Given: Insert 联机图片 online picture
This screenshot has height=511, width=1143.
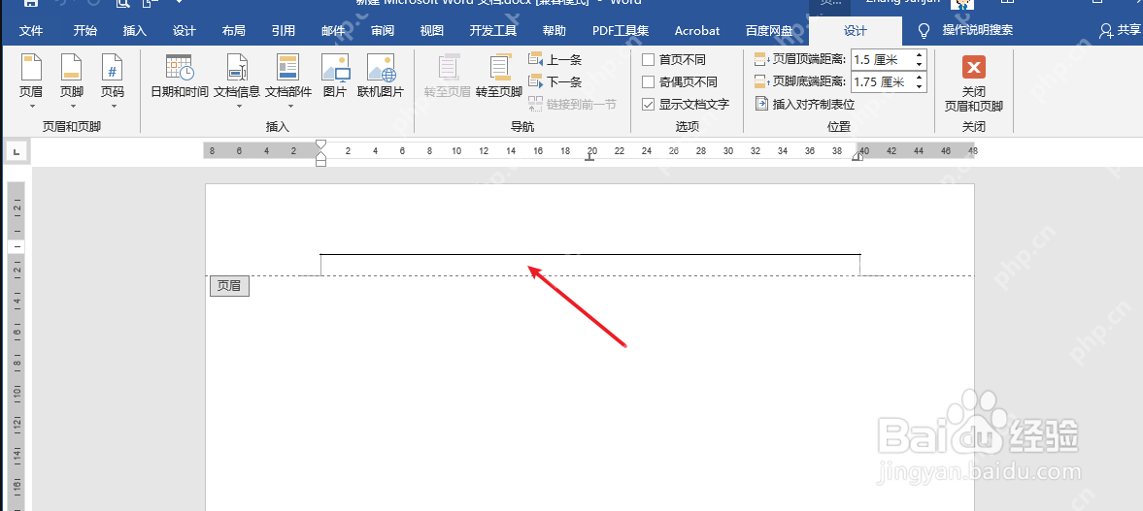Looking at the screenshot, I should click(381, 77).
